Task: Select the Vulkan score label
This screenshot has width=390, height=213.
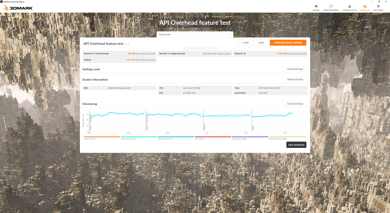Action: click(x=87, y=60)
